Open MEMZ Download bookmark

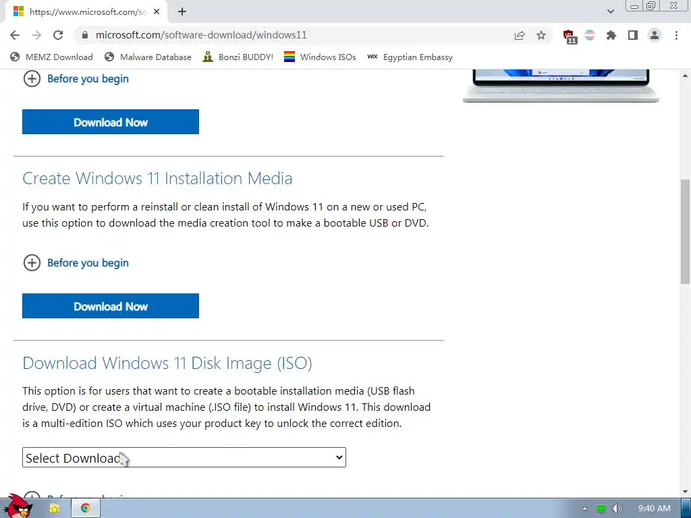tap(51, 57)
